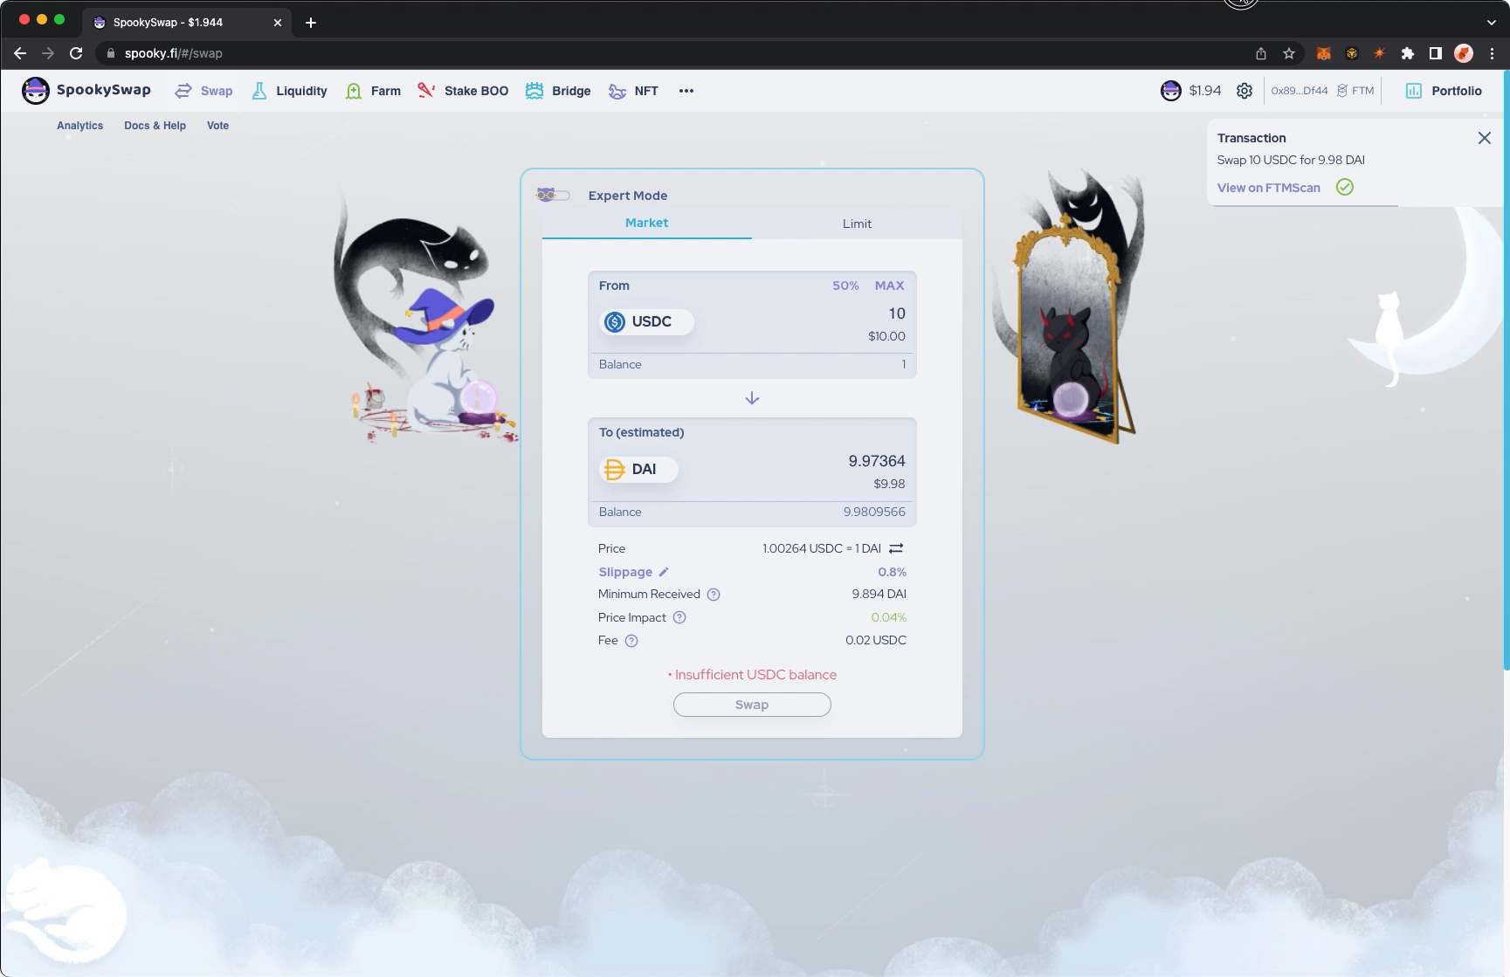Open the Portfolio page
This screenshot has height=977, width=1510.
click(1444, 91)
